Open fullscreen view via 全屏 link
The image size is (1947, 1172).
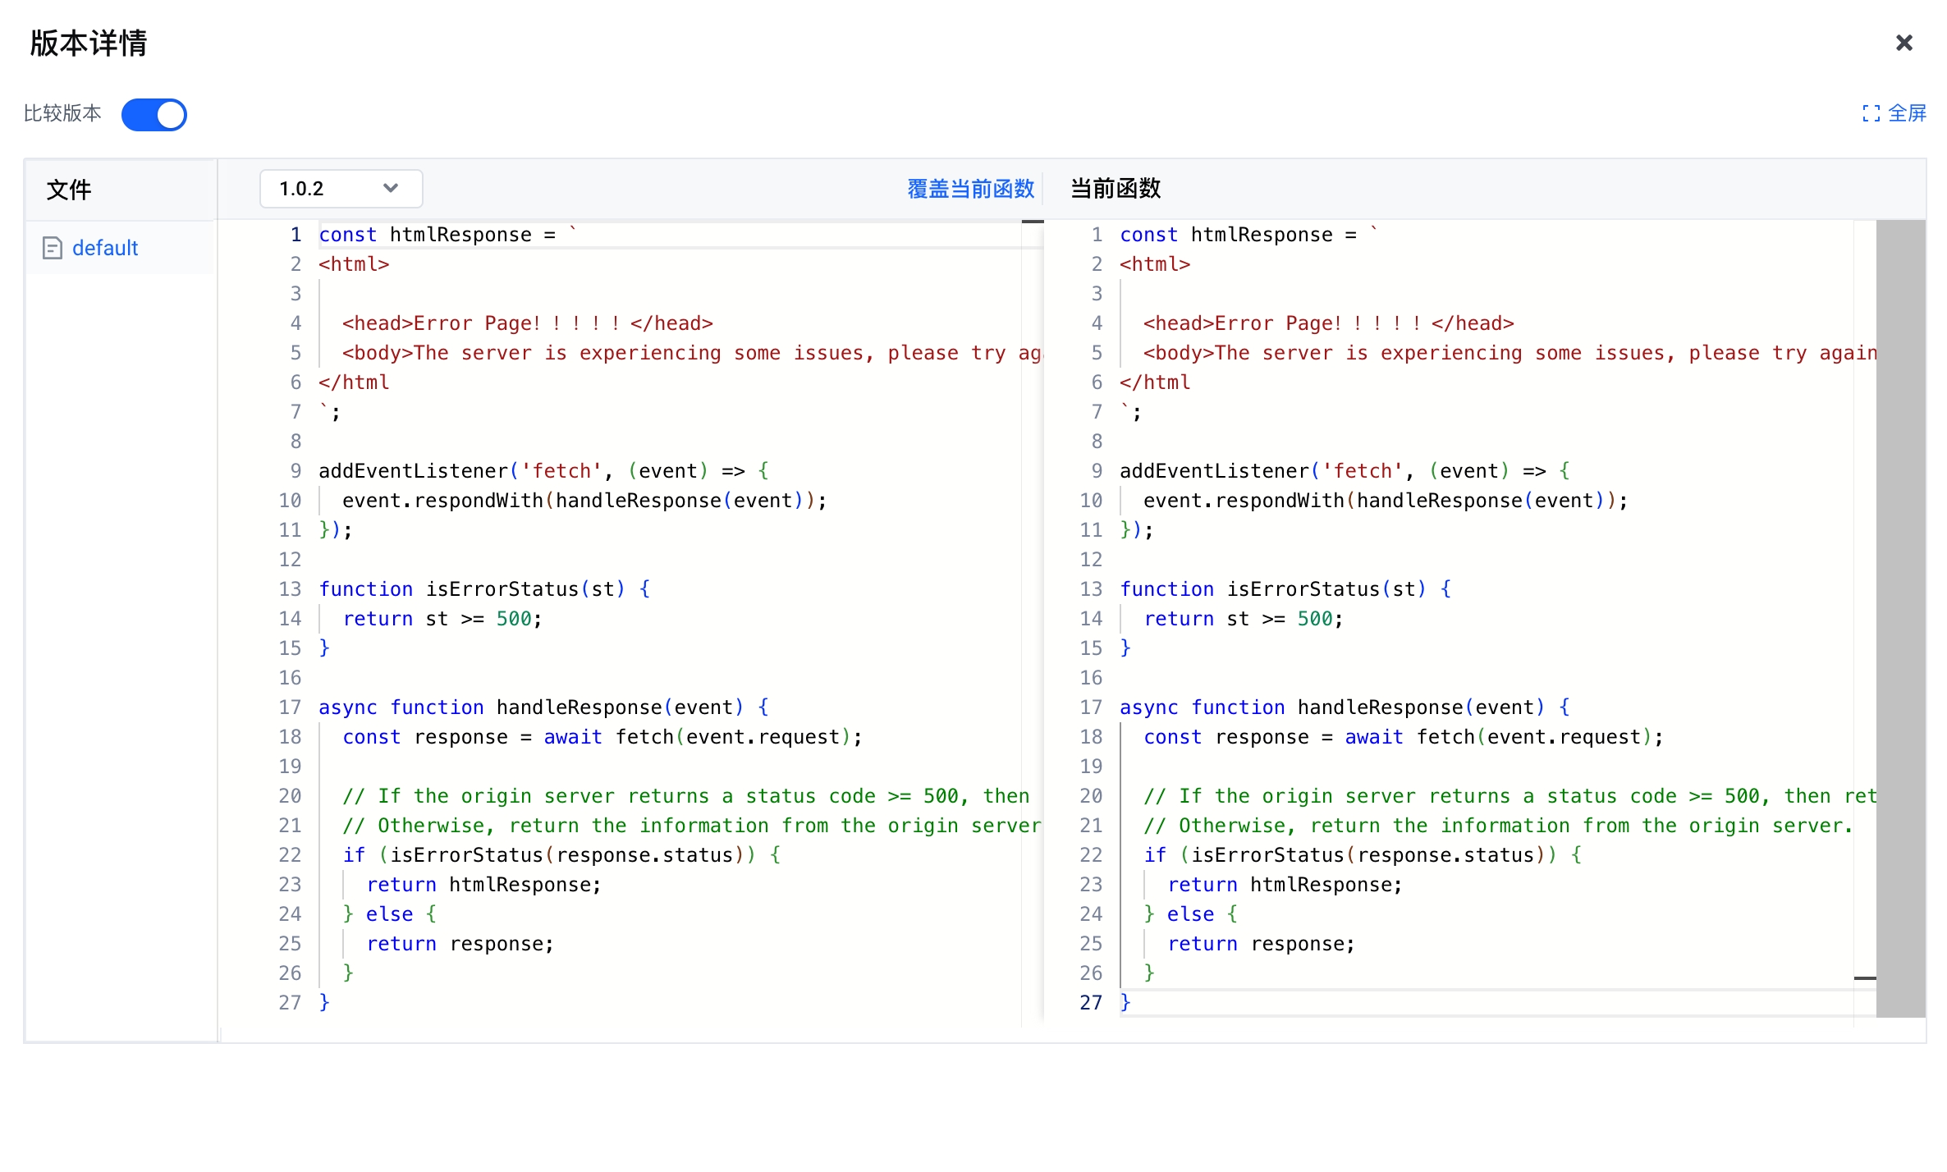click(1907, 113)
